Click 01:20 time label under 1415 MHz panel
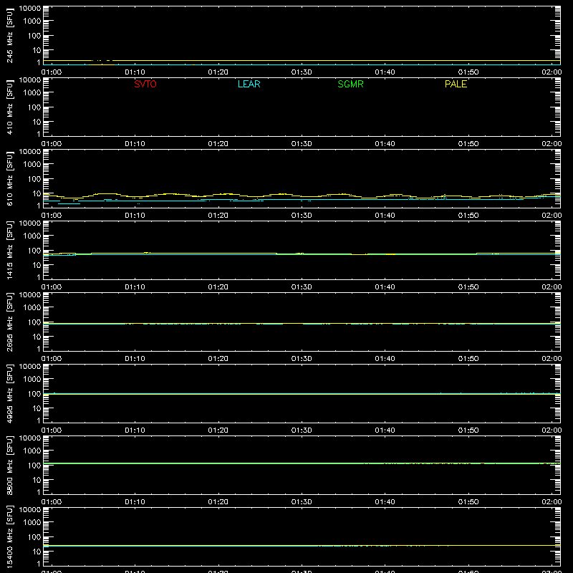The height and width of the screenshot is (573, 573). click(218, 287)
